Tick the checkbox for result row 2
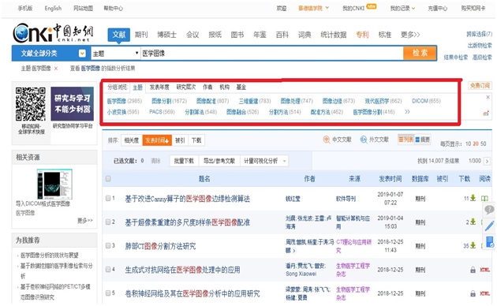The width and height of the screenshot is (497, 306). (108, 222)
